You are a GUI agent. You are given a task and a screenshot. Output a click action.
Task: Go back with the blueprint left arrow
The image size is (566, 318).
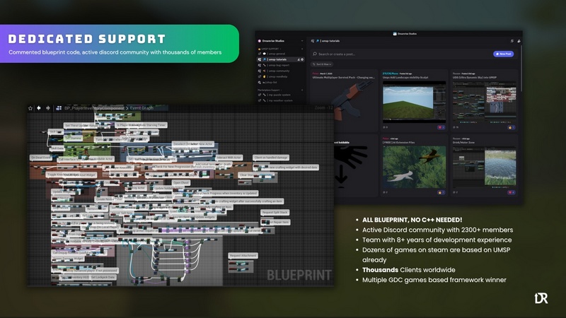pyautogui.click(x=39, y=108)
